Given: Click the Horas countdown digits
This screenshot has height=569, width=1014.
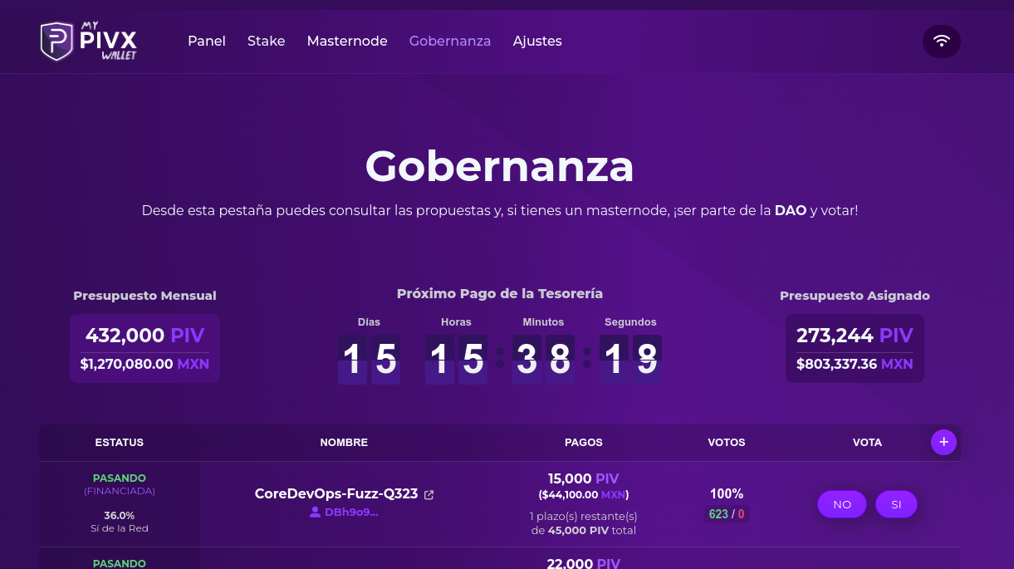Looking at the screenshot, I should [x=456, y=360].
